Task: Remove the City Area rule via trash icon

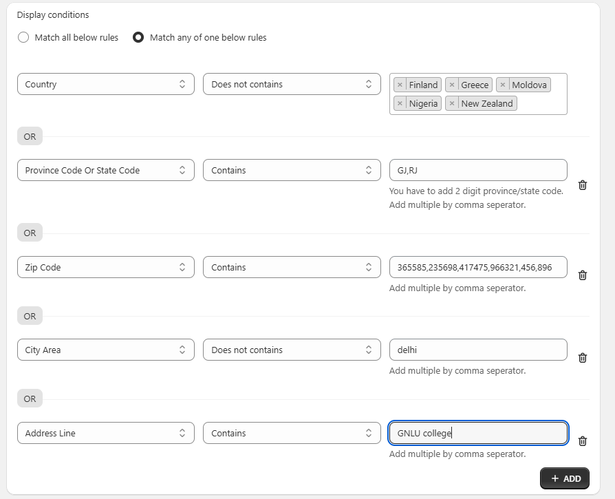Action: tap(582, 358)
